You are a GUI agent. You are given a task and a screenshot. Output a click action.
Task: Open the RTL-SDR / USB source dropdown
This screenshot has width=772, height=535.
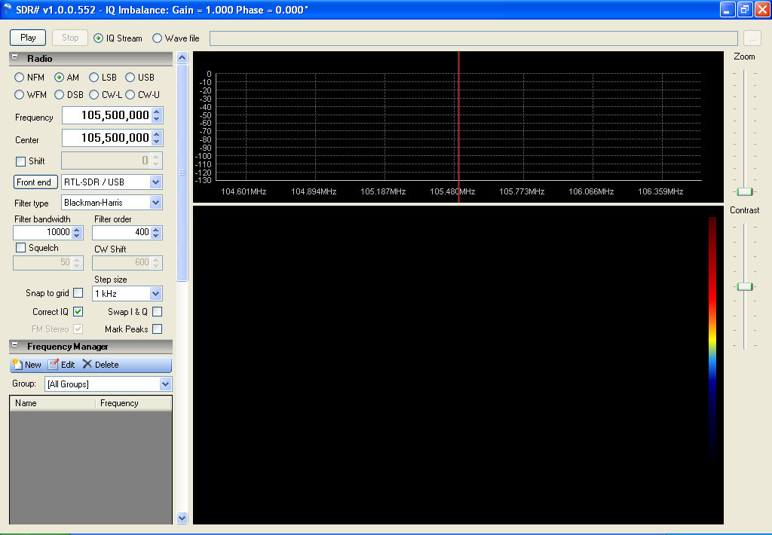pos(155,182)
